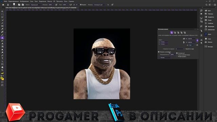The image size is (217, 122).
Task: Select the History Brush tool
Action: click(x=2, y=41)
